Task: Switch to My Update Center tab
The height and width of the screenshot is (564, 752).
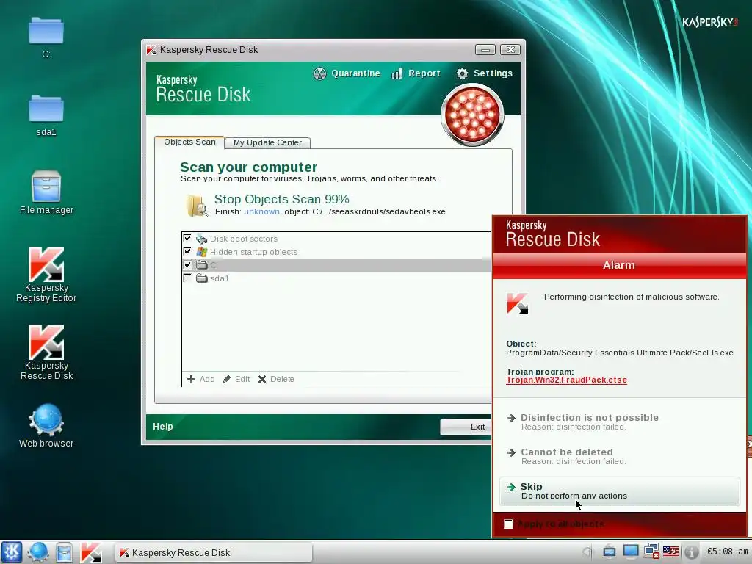Action: [267, 142]
